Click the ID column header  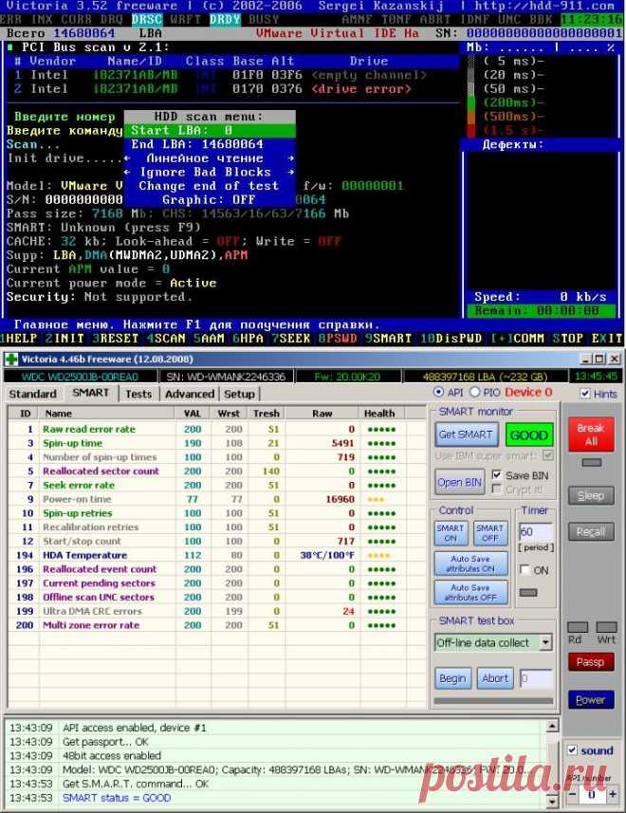pos(25,414)
